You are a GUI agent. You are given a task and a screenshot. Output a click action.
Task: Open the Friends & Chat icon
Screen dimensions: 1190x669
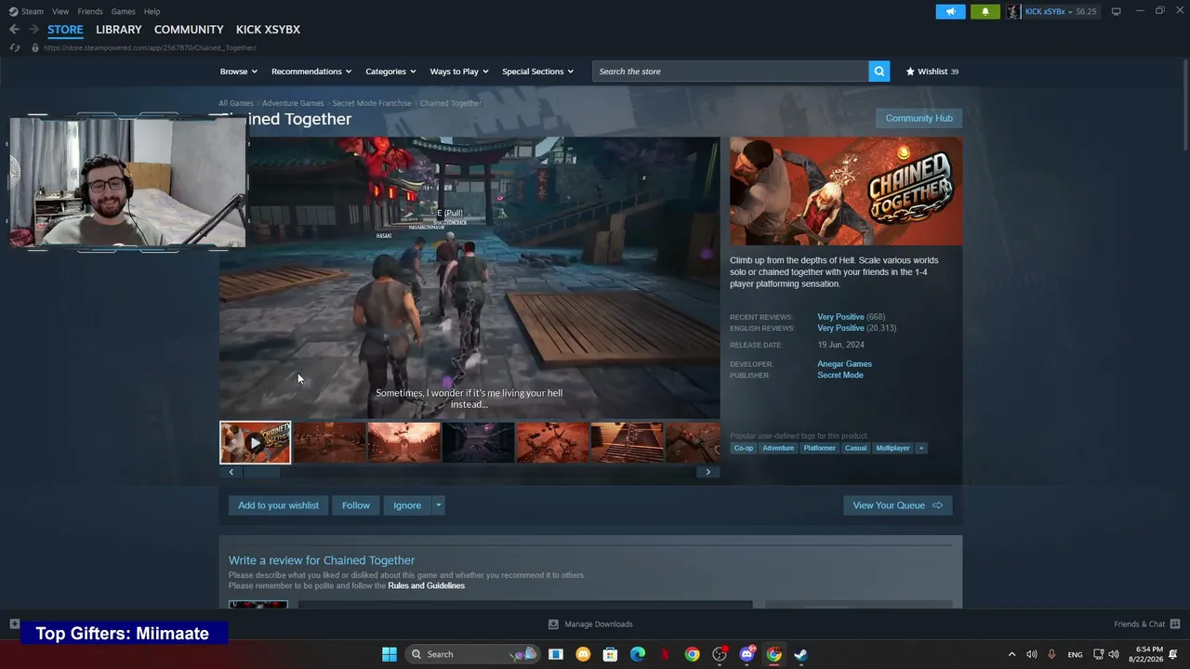click(1175, 624)
